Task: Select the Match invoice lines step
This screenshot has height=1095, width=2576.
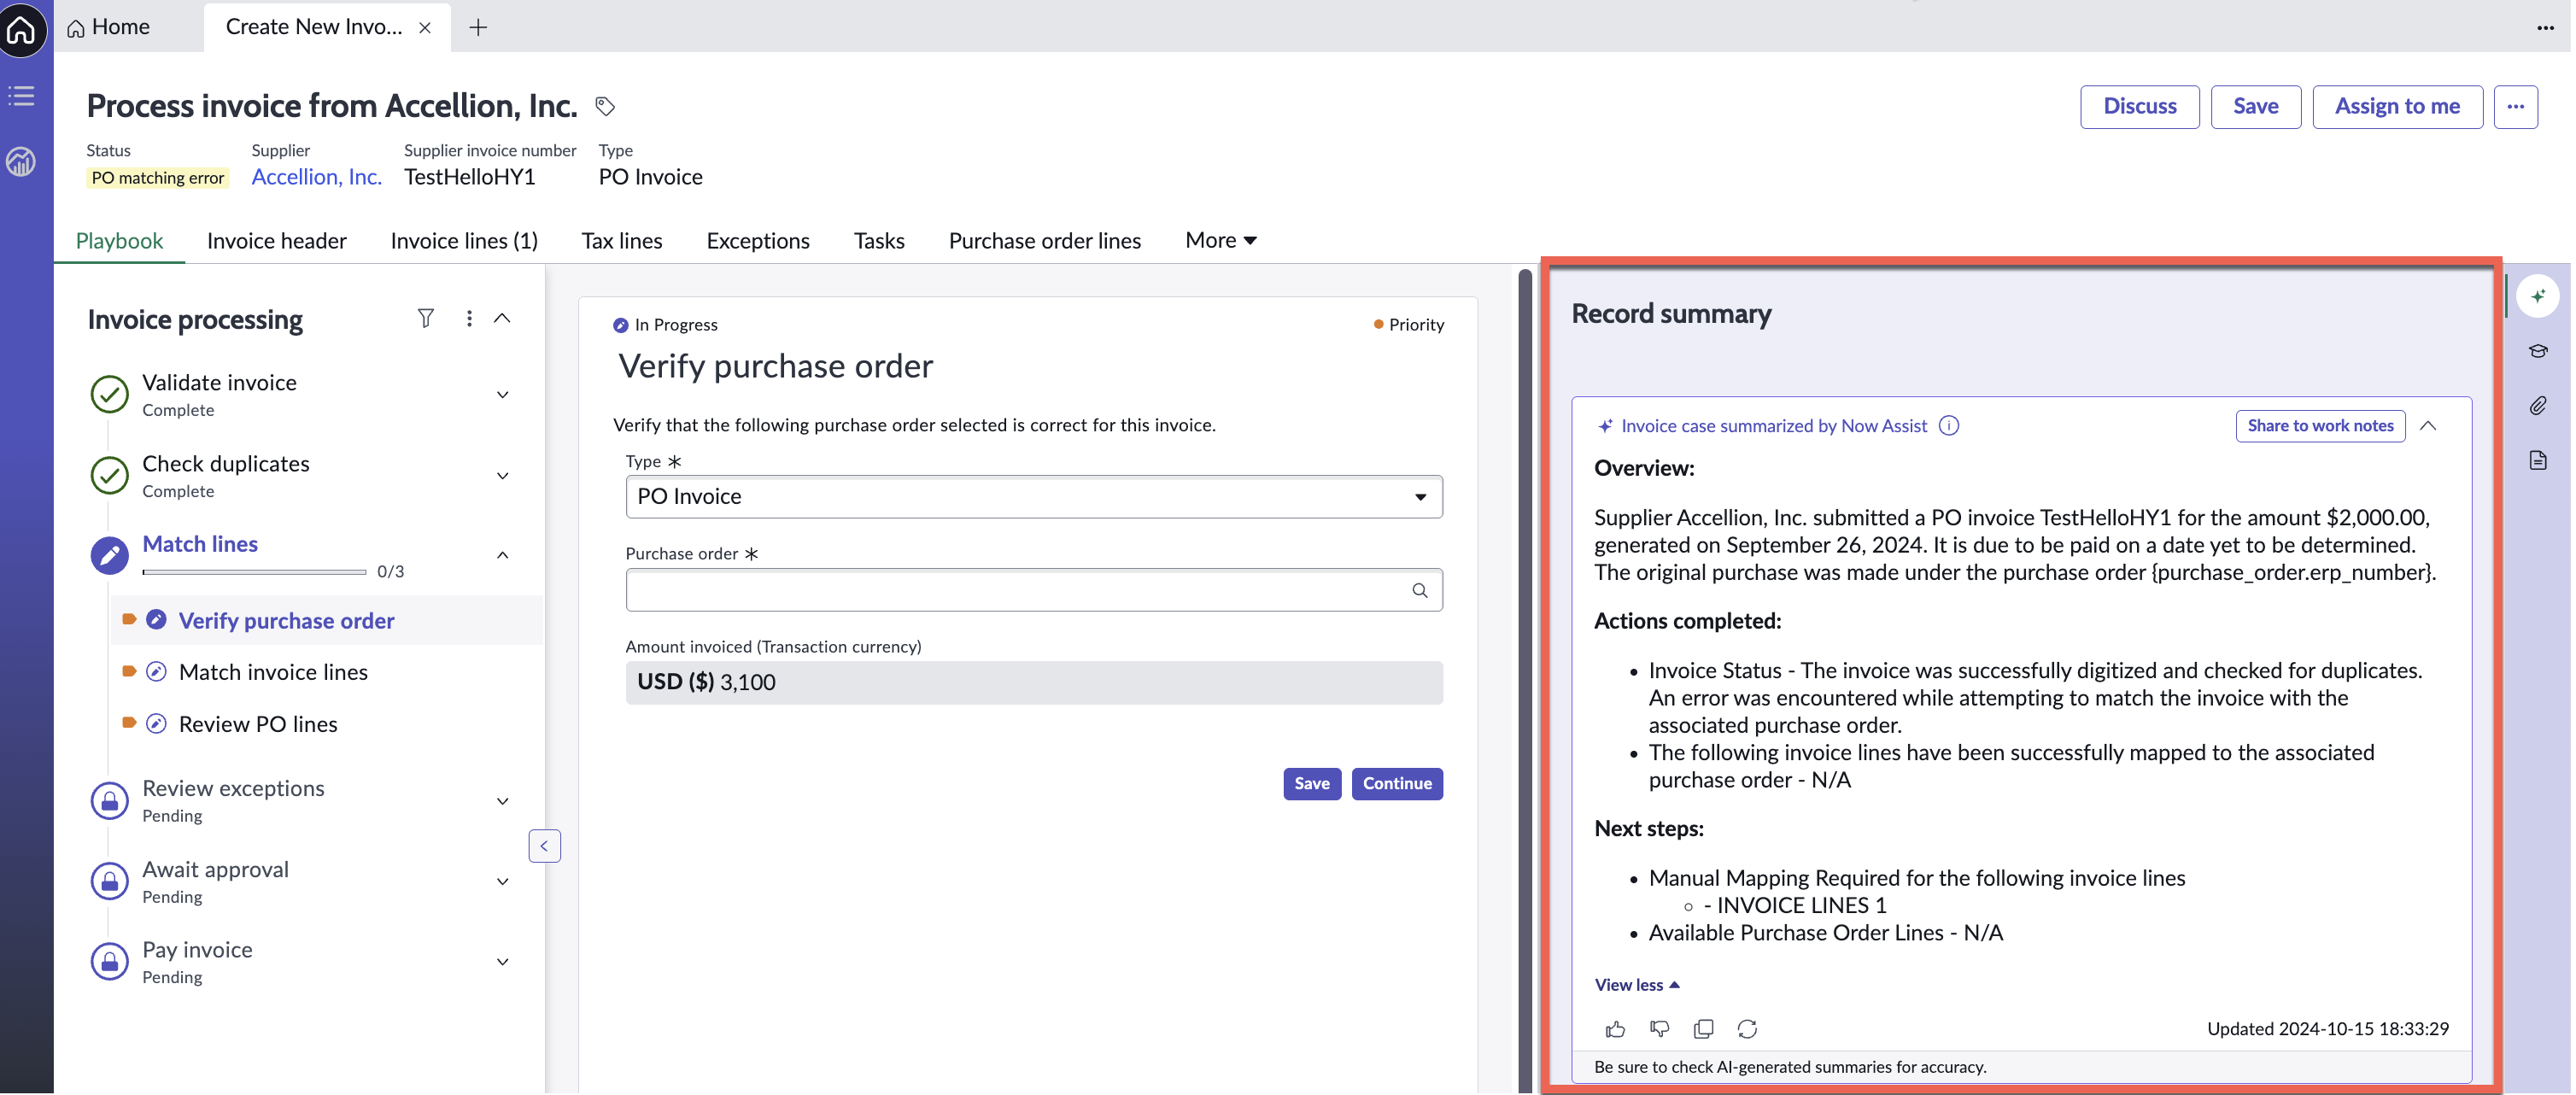Action: coord(273,672)
